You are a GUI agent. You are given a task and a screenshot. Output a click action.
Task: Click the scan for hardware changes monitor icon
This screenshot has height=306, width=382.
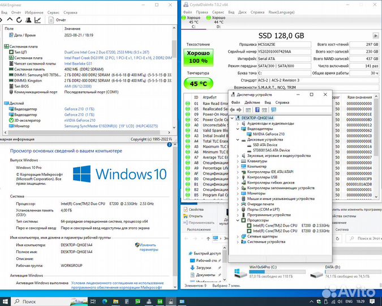273,110
